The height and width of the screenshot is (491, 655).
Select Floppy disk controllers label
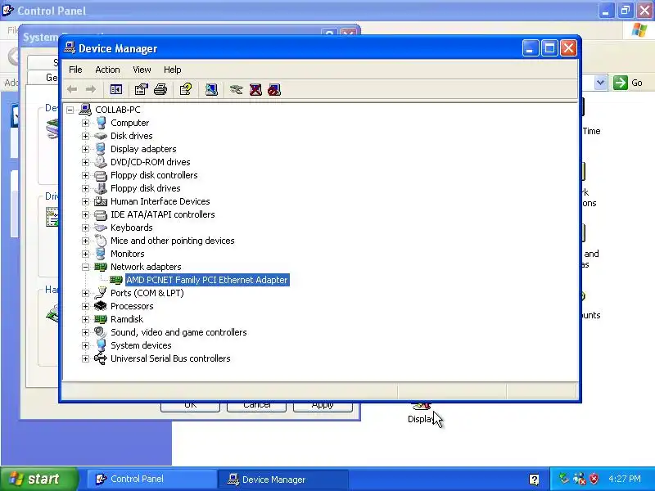click(154, 175)
